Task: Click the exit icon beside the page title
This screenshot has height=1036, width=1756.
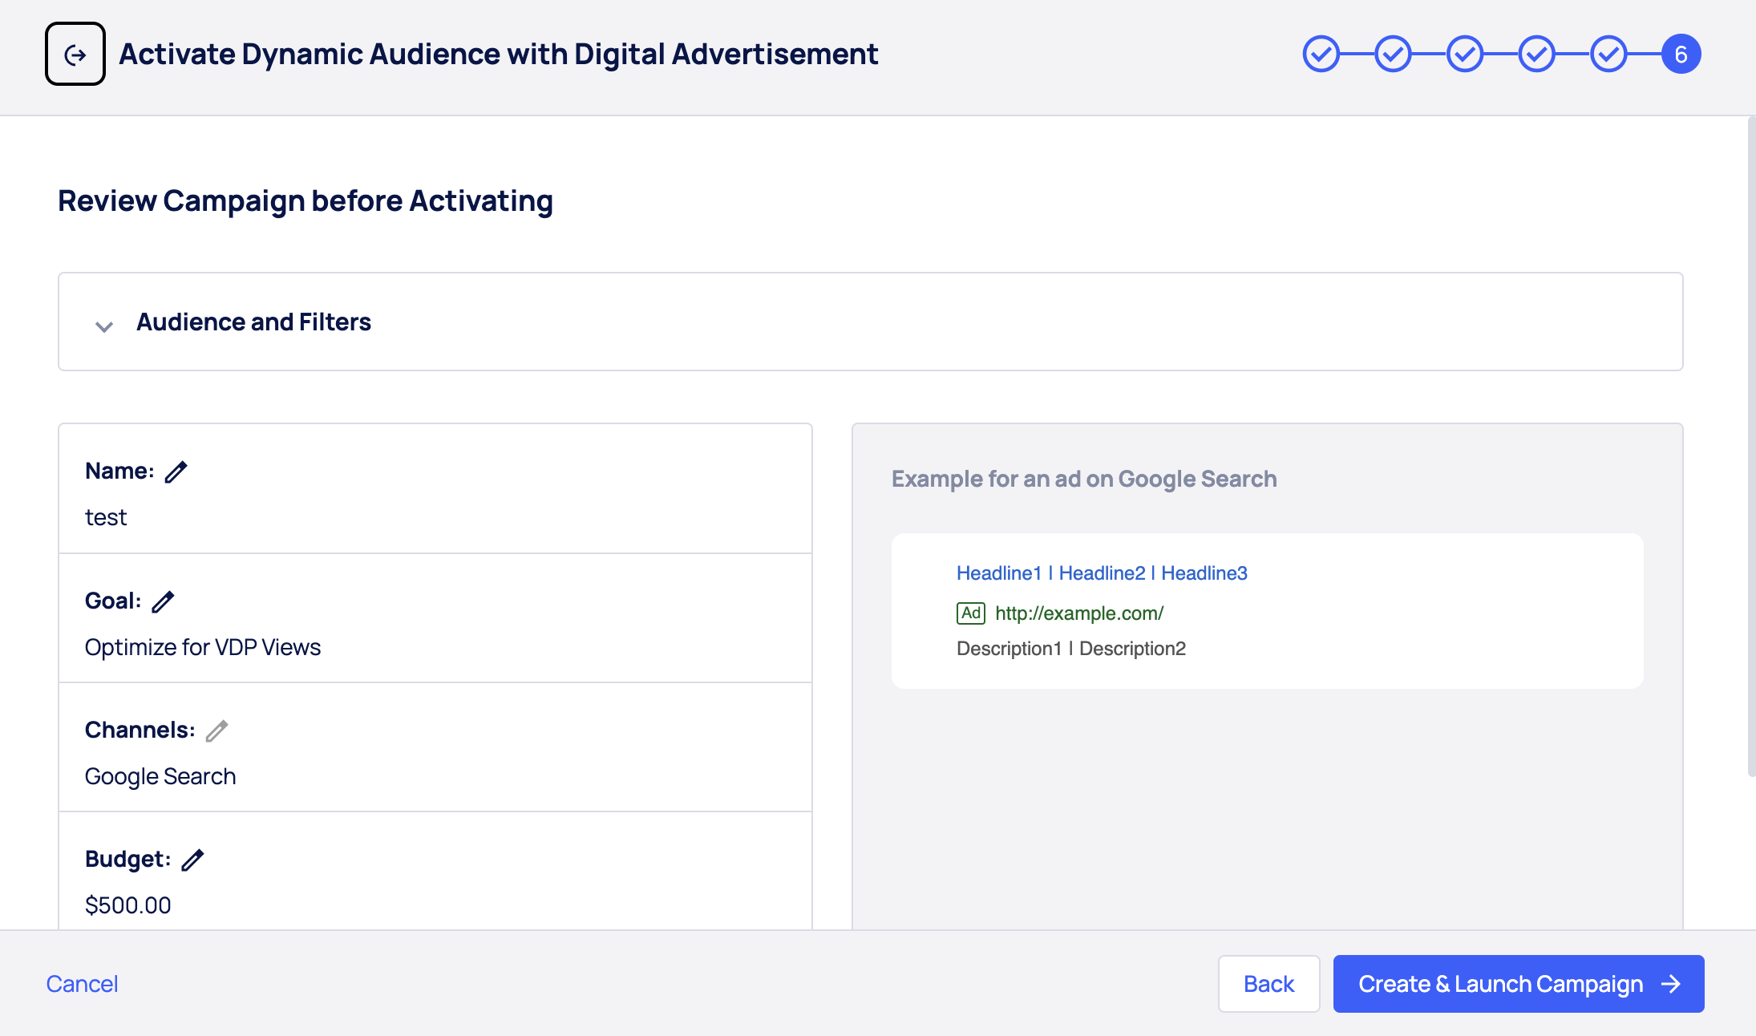Action: (x=75, y=54)
